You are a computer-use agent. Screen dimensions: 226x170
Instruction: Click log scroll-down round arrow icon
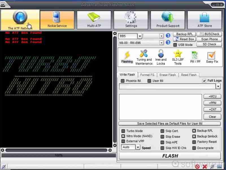pyautogui.click(x=115, y=145)
